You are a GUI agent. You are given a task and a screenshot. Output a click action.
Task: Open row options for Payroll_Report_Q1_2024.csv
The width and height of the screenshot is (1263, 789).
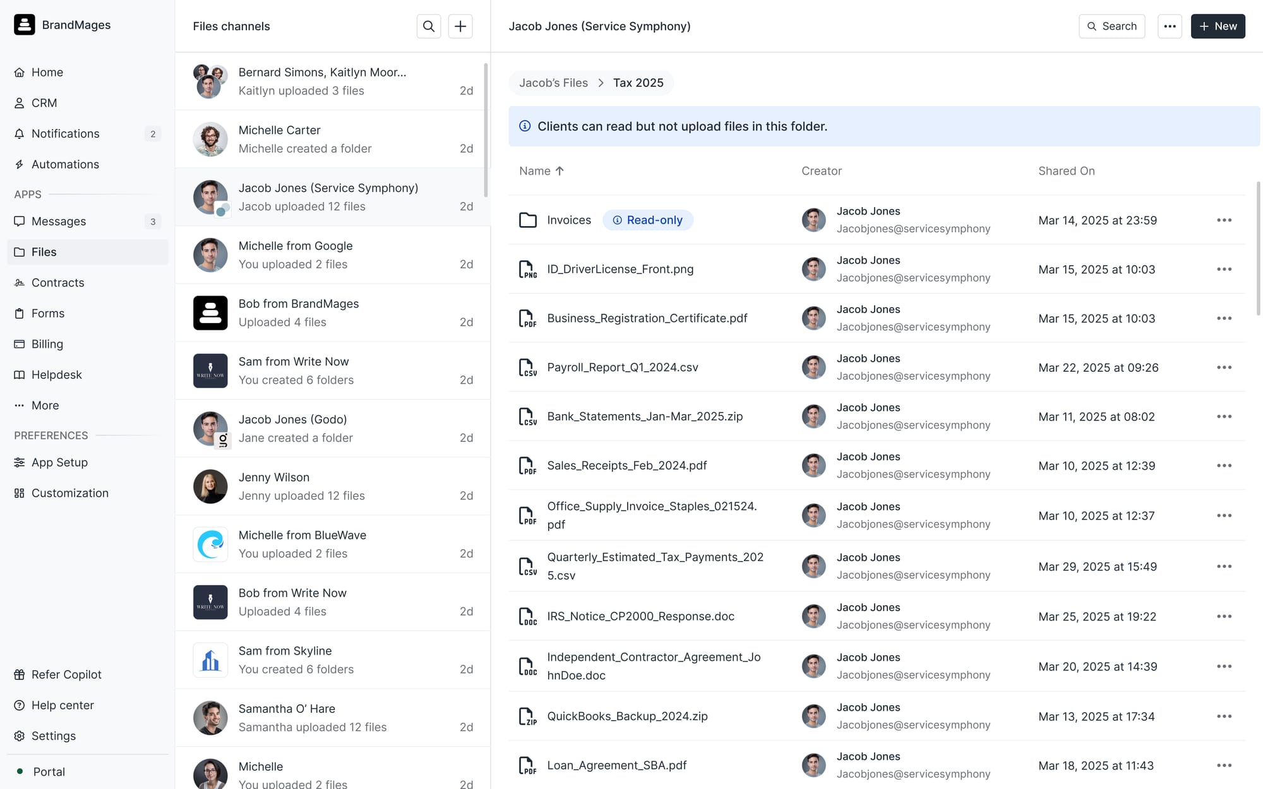tap(1224, 367)
